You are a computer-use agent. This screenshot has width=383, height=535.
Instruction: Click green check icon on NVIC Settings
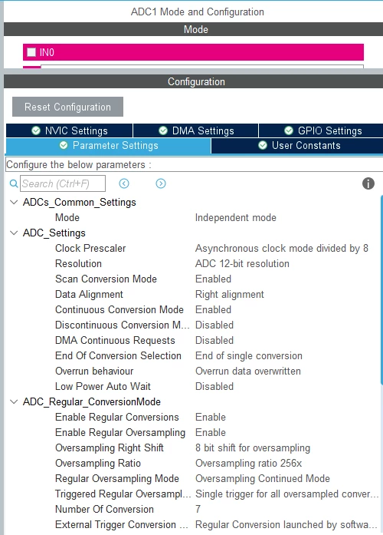36,130
